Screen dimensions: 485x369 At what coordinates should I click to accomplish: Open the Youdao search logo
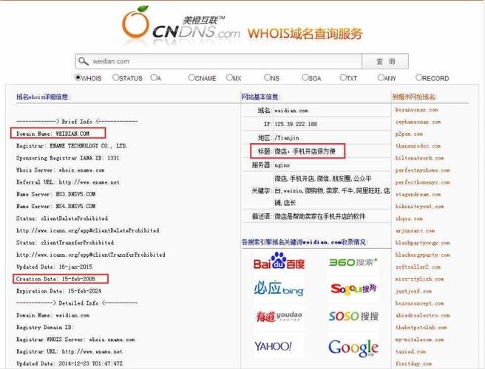[x=279, y=316]
